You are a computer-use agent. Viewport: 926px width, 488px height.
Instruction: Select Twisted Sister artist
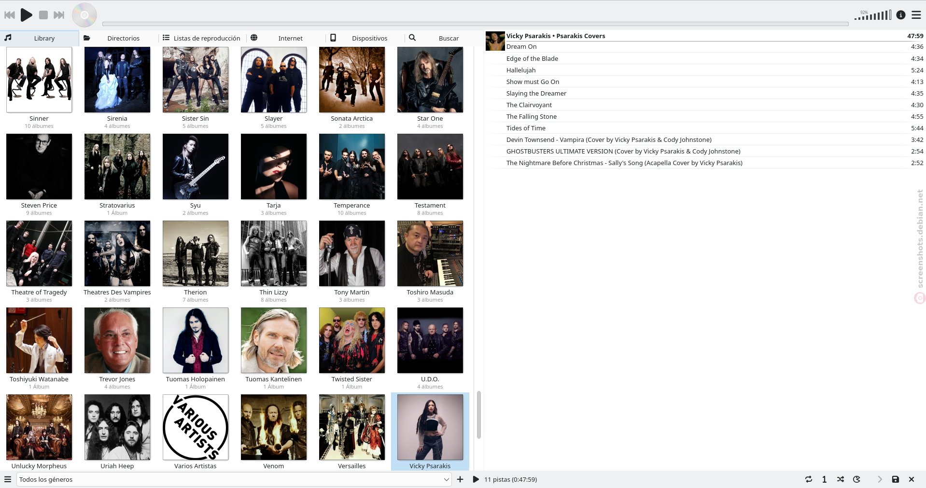coord(352,340)
